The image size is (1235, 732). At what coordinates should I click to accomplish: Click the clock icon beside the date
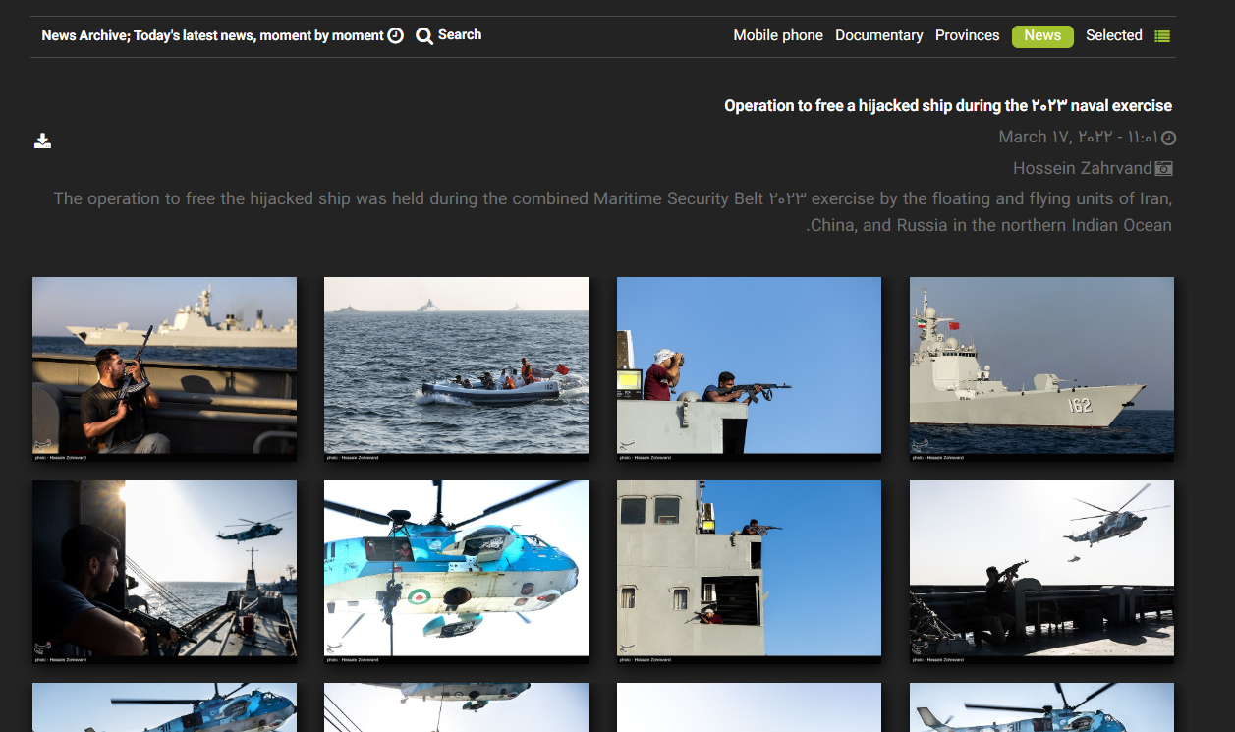pyautogui.click(x=1168, y=138)
